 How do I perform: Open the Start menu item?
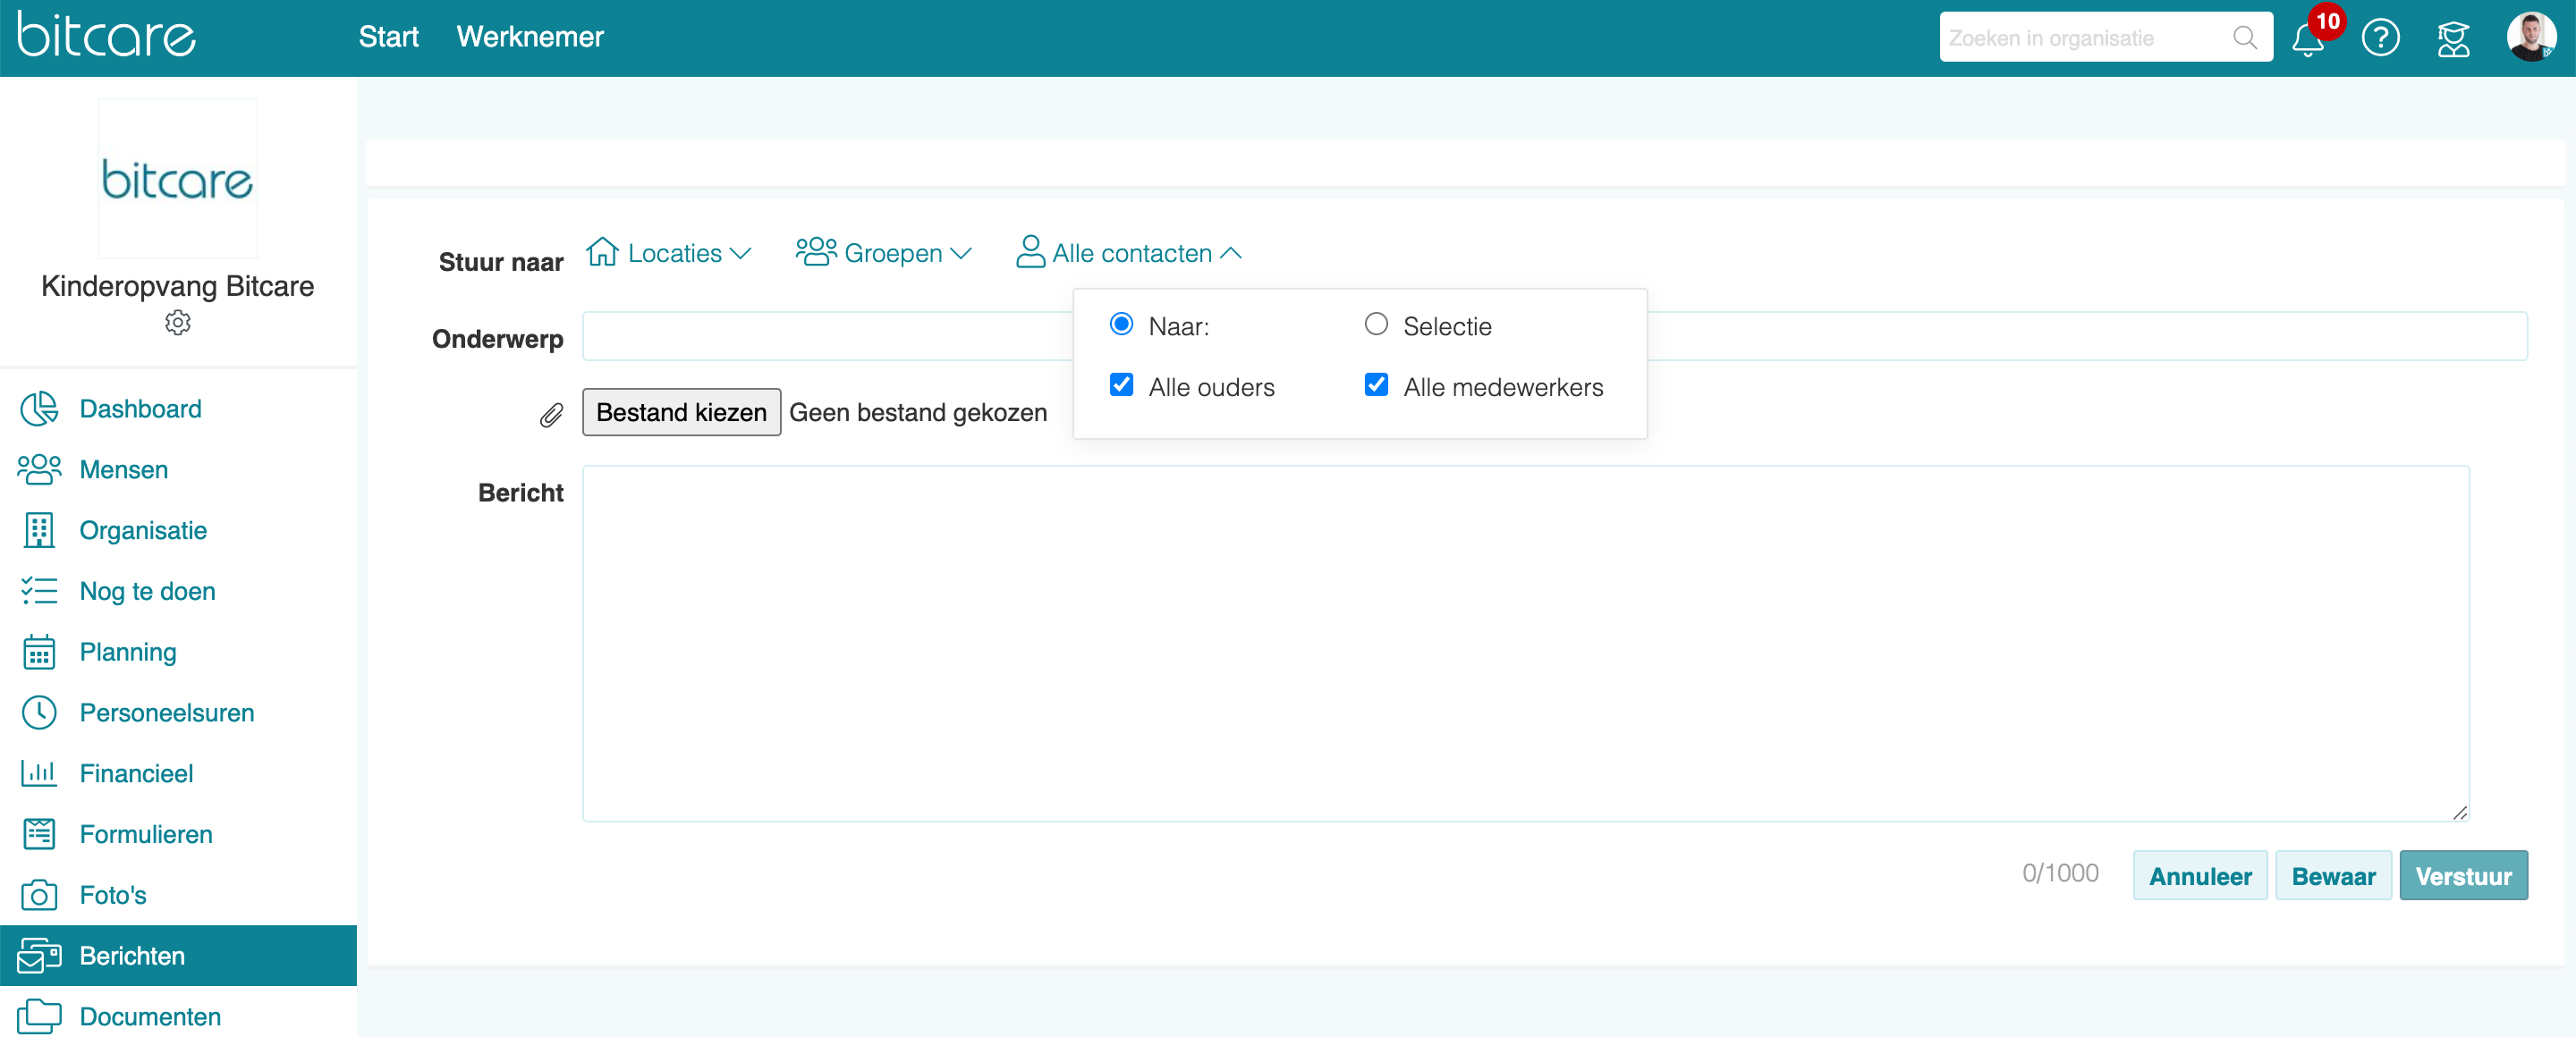[388, 37]
